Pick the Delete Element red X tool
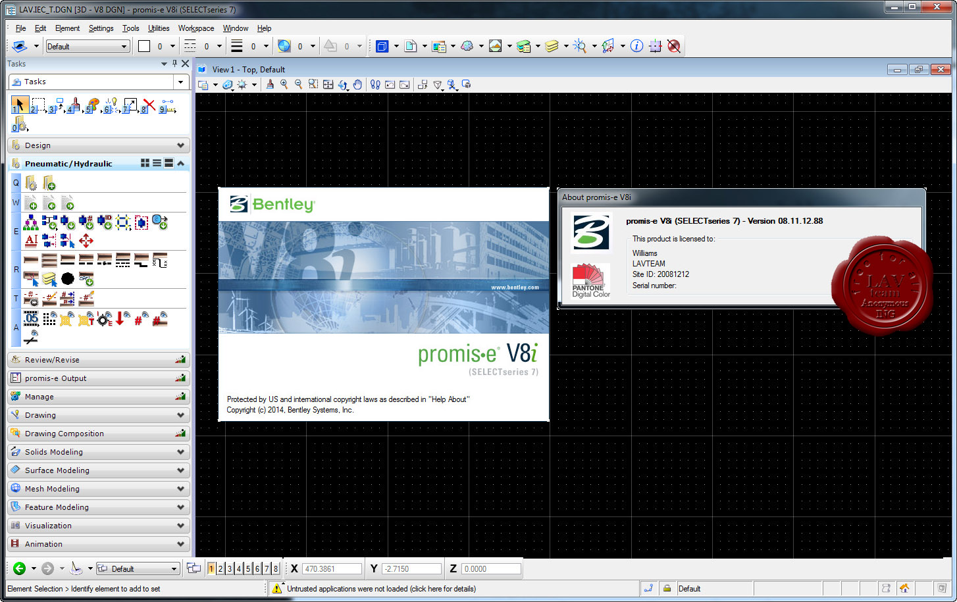 click(149, 105)
